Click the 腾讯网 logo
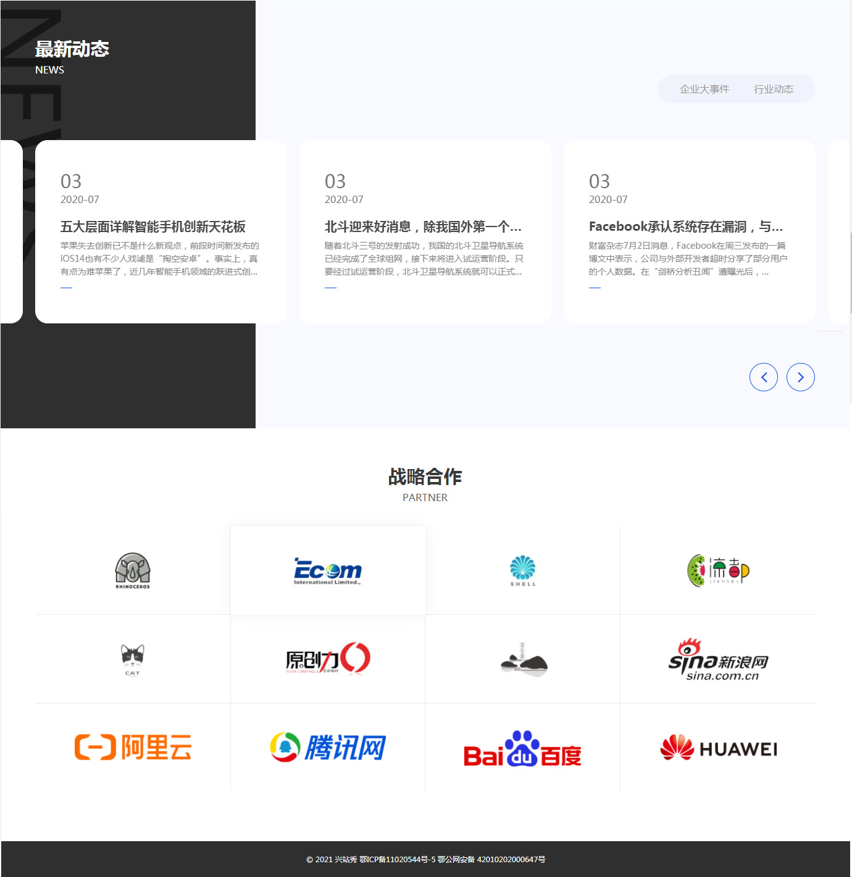 (x=328, y=747)
